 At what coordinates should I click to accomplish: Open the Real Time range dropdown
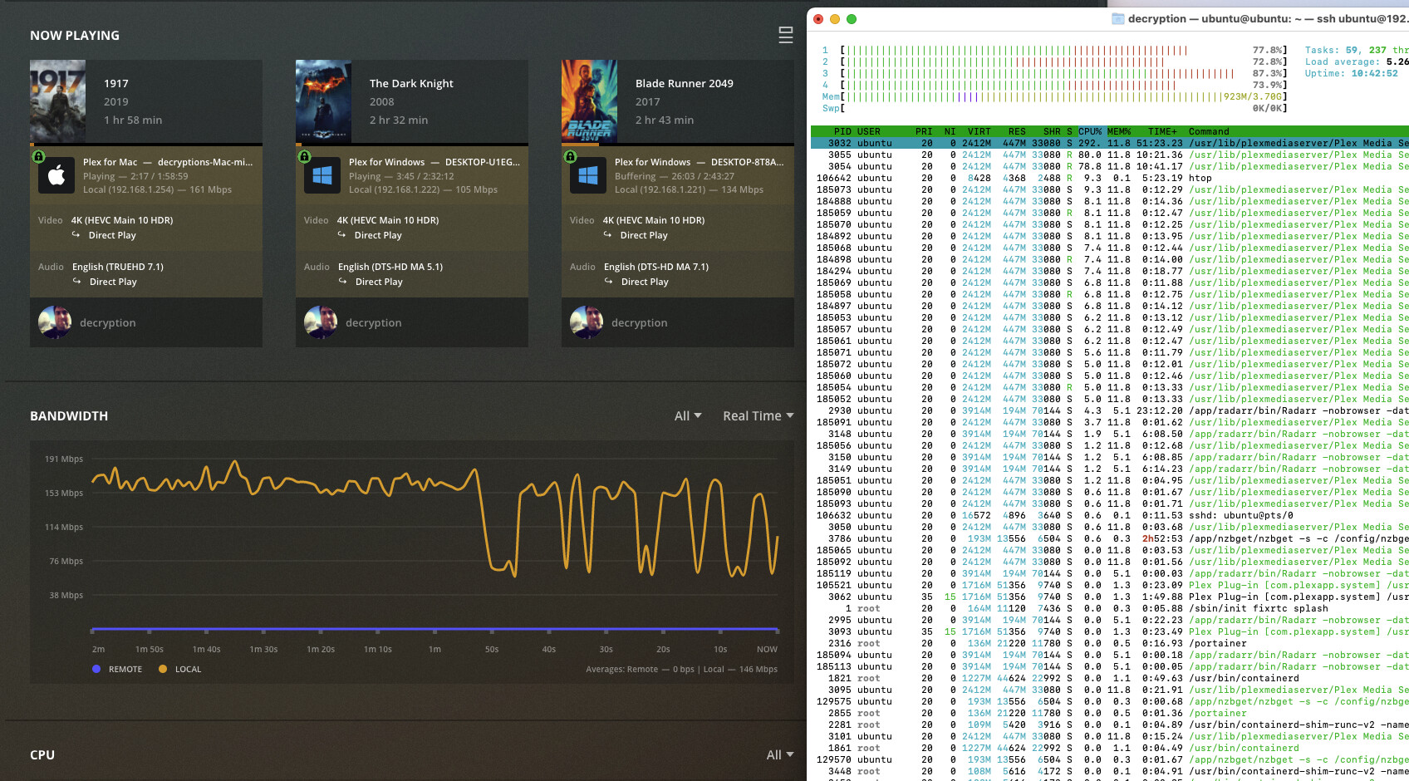click(x=759, y=415)
